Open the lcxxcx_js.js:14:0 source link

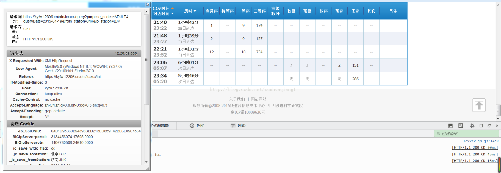(481, 141)
